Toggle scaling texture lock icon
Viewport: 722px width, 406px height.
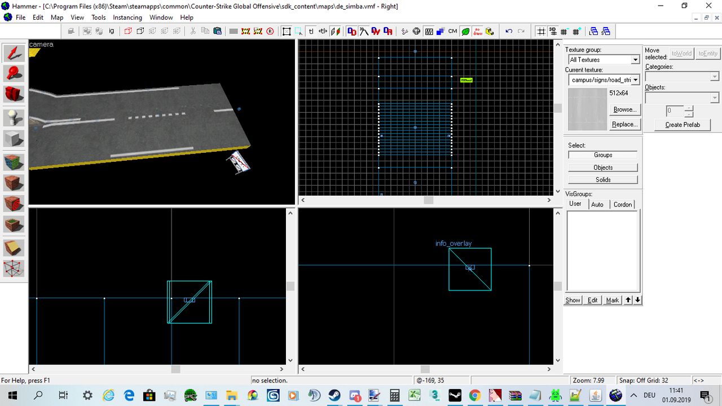click(x=323, y=32)
